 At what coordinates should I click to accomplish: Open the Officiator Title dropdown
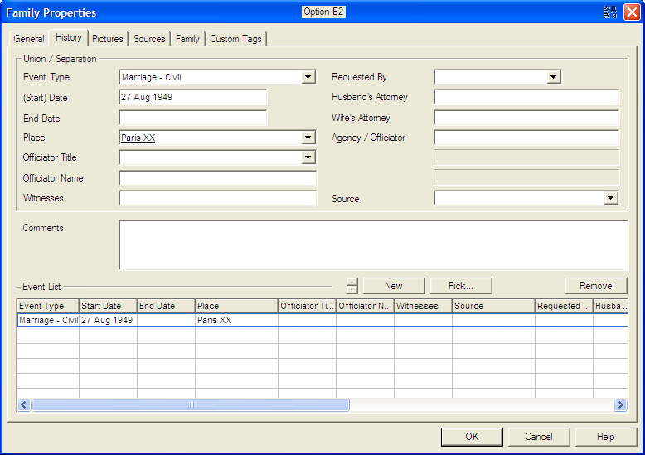[x=308, y=158]
